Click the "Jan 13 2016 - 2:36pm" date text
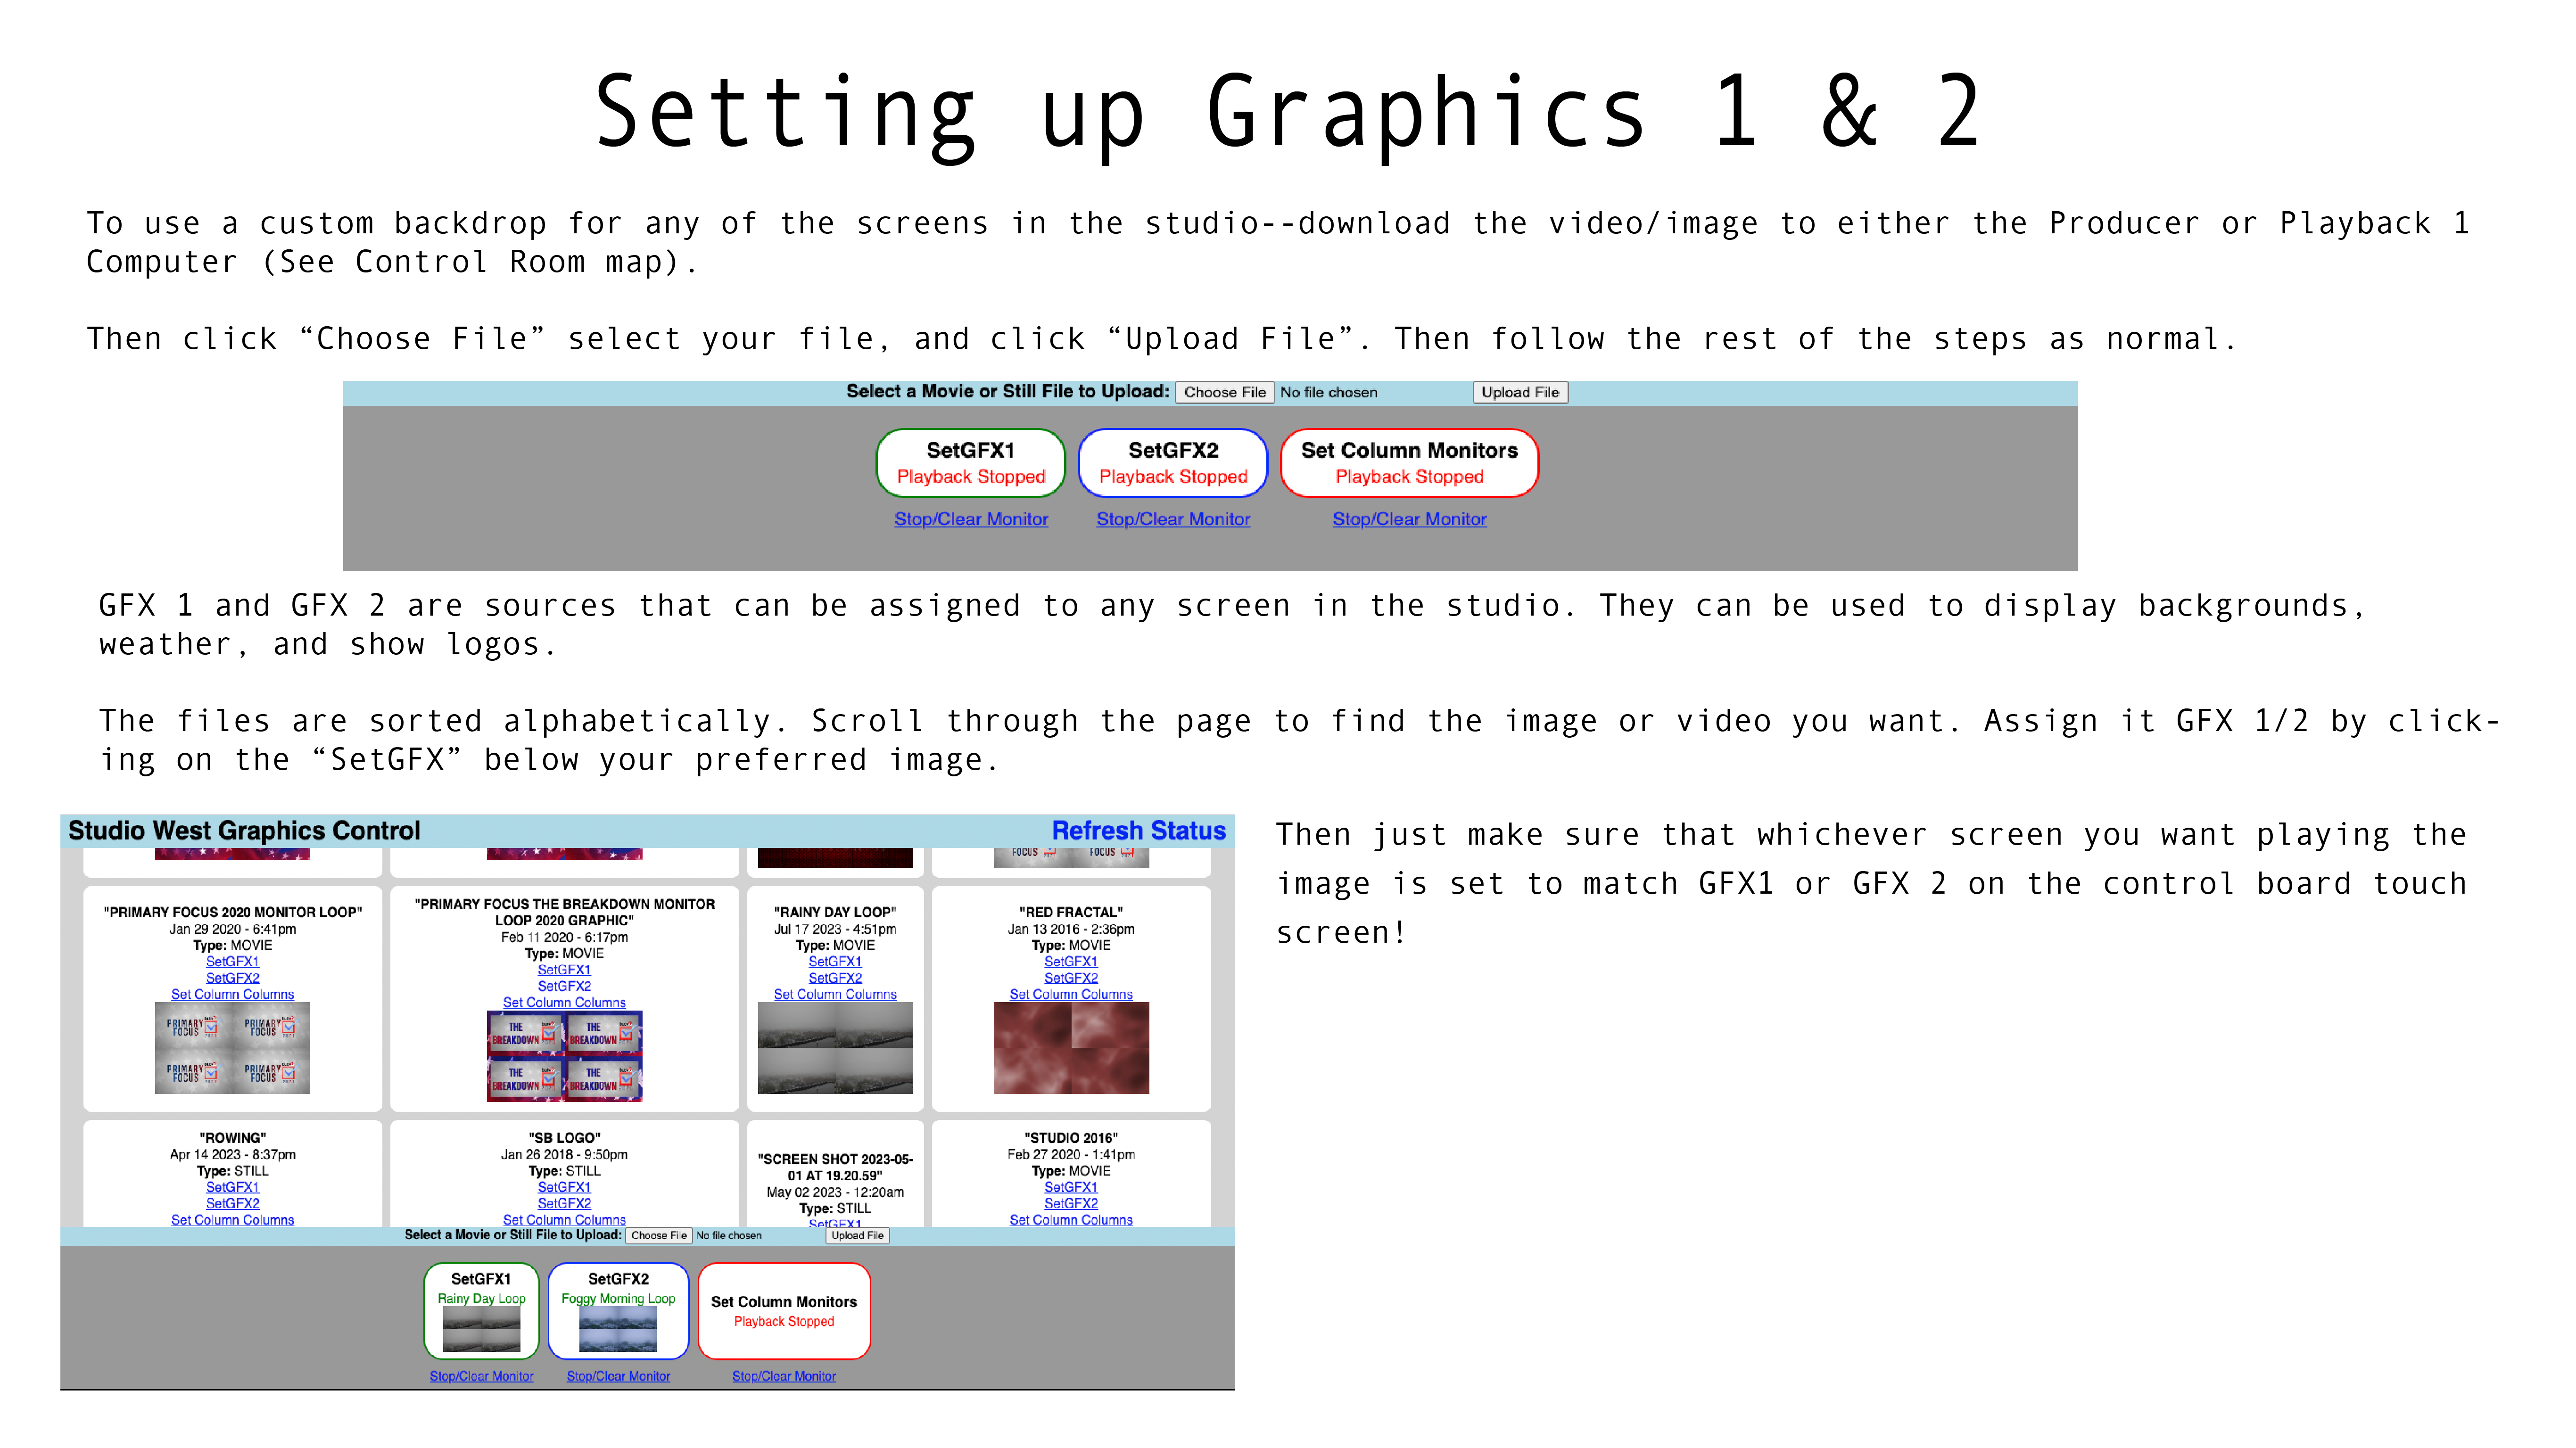The width and height of the screenshot is (2576, 1448). point(1071,930)
